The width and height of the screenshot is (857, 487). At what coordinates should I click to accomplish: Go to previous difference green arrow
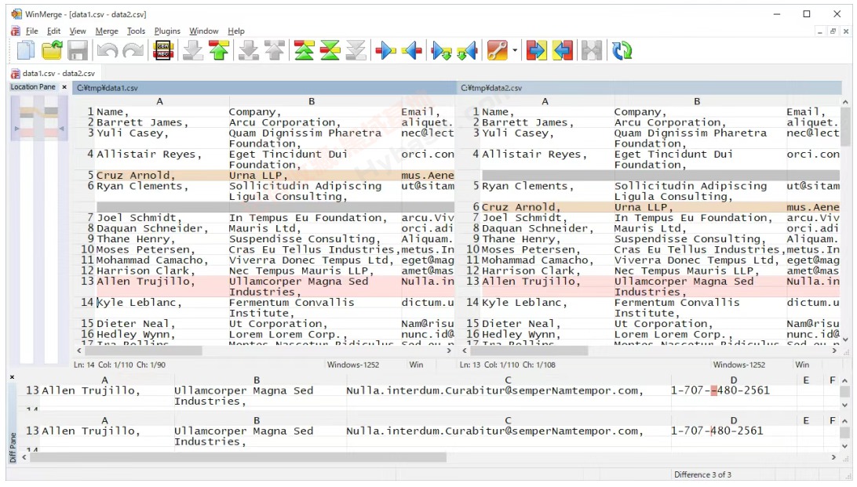pyautogui.click(x=219, y=51)
